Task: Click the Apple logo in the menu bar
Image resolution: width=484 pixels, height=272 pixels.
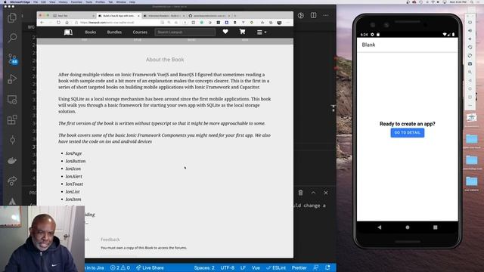Action: (x=5, y=2)
